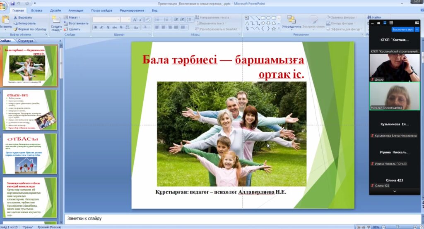Select the second slide thumbnail ОТБАСЫ – БҰЛ

29,110
